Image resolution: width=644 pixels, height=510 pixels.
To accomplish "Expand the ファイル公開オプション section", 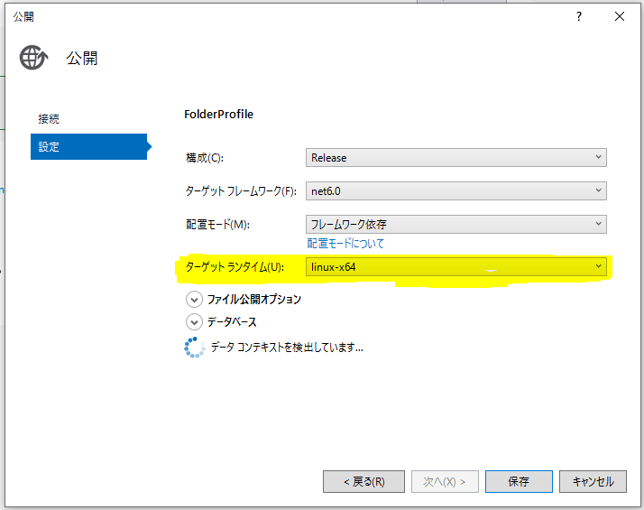I will (x=194, y=299).
